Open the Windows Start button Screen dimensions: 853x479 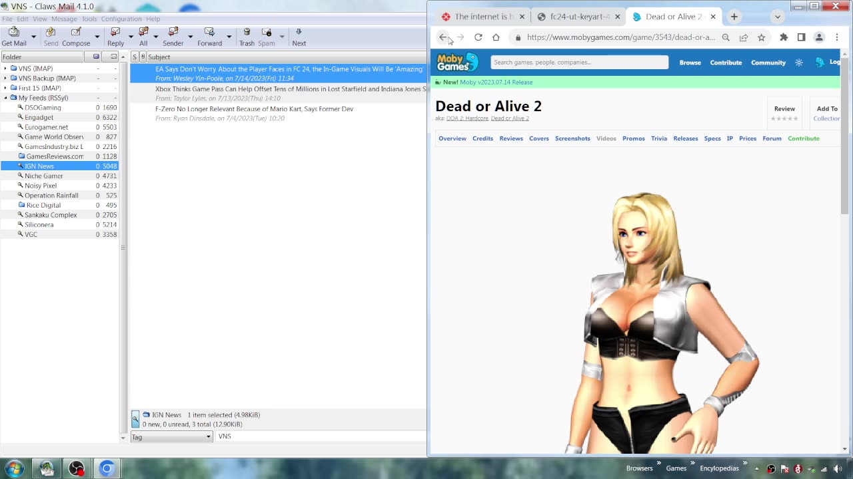(15, 468)
